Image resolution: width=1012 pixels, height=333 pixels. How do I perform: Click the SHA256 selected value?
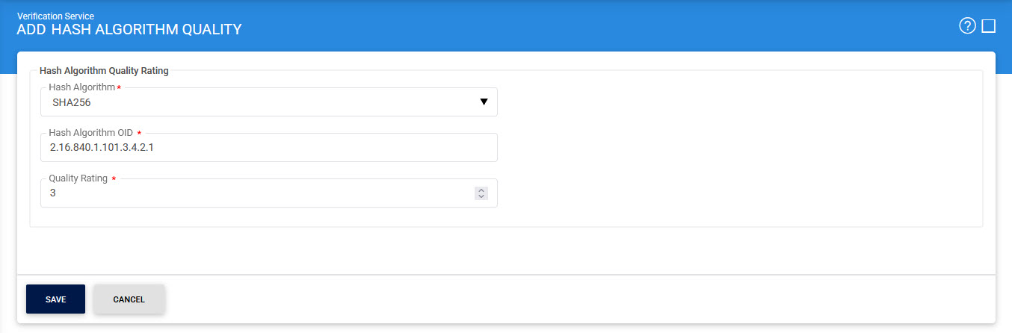coord(72,103)
